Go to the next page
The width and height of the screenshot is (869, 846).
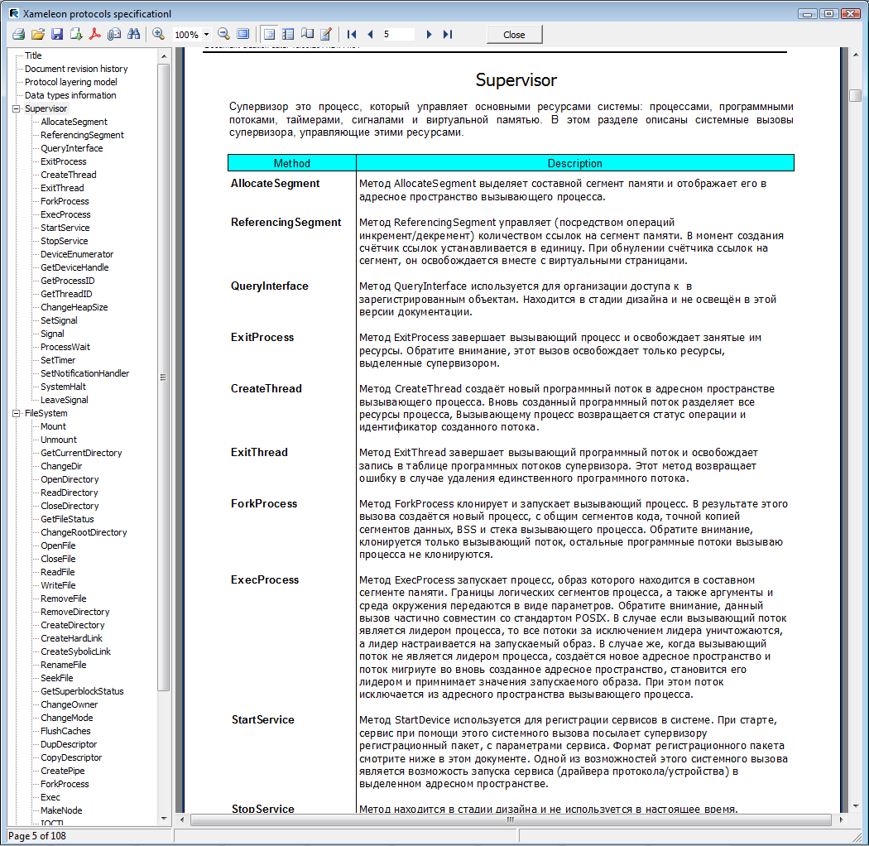click(x=429, y=35)
